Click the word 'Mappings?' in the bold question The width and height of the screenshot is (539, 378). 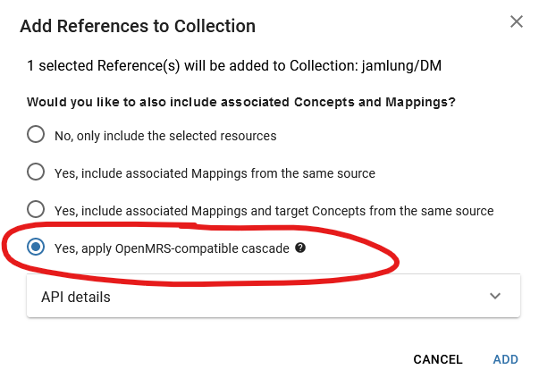[420, 102]
